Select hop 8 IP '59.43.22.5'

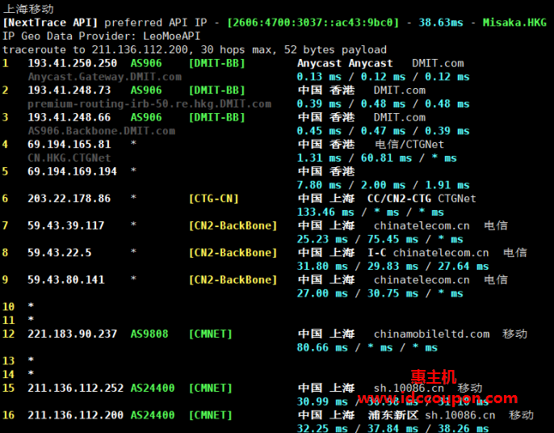pos(60,253)
